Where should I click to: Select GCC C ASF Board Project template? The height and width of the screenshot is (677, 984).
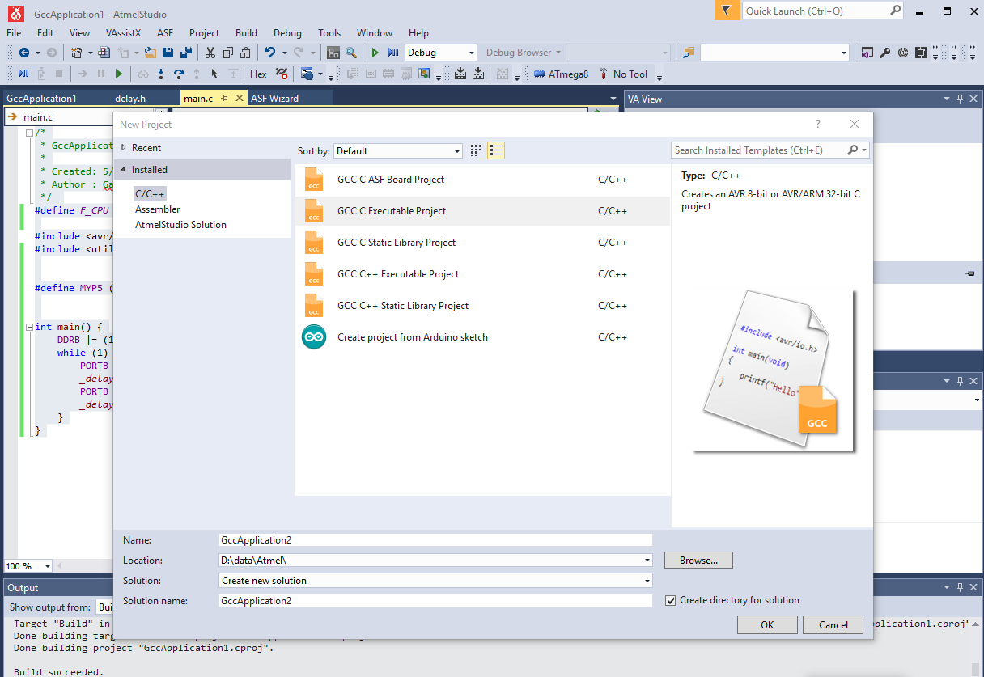point(482,180)
